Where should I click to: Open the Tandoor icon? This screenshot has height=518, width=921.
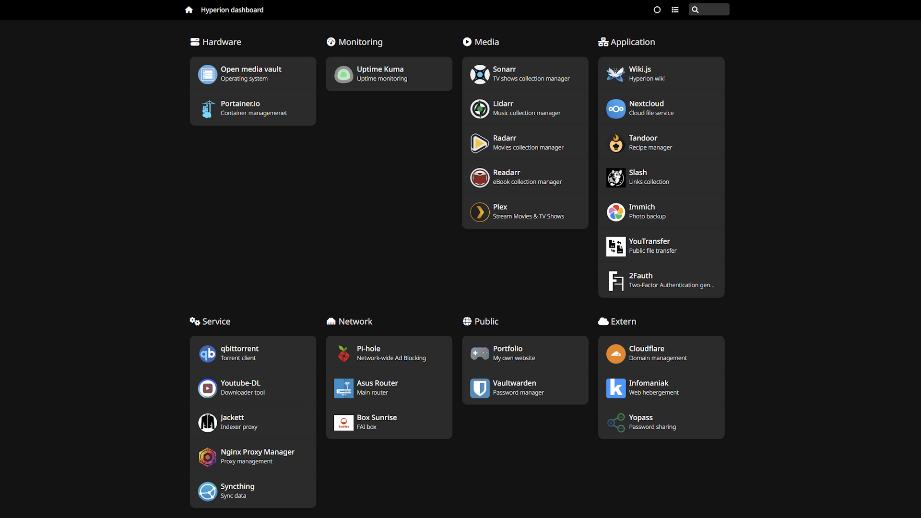616,143
